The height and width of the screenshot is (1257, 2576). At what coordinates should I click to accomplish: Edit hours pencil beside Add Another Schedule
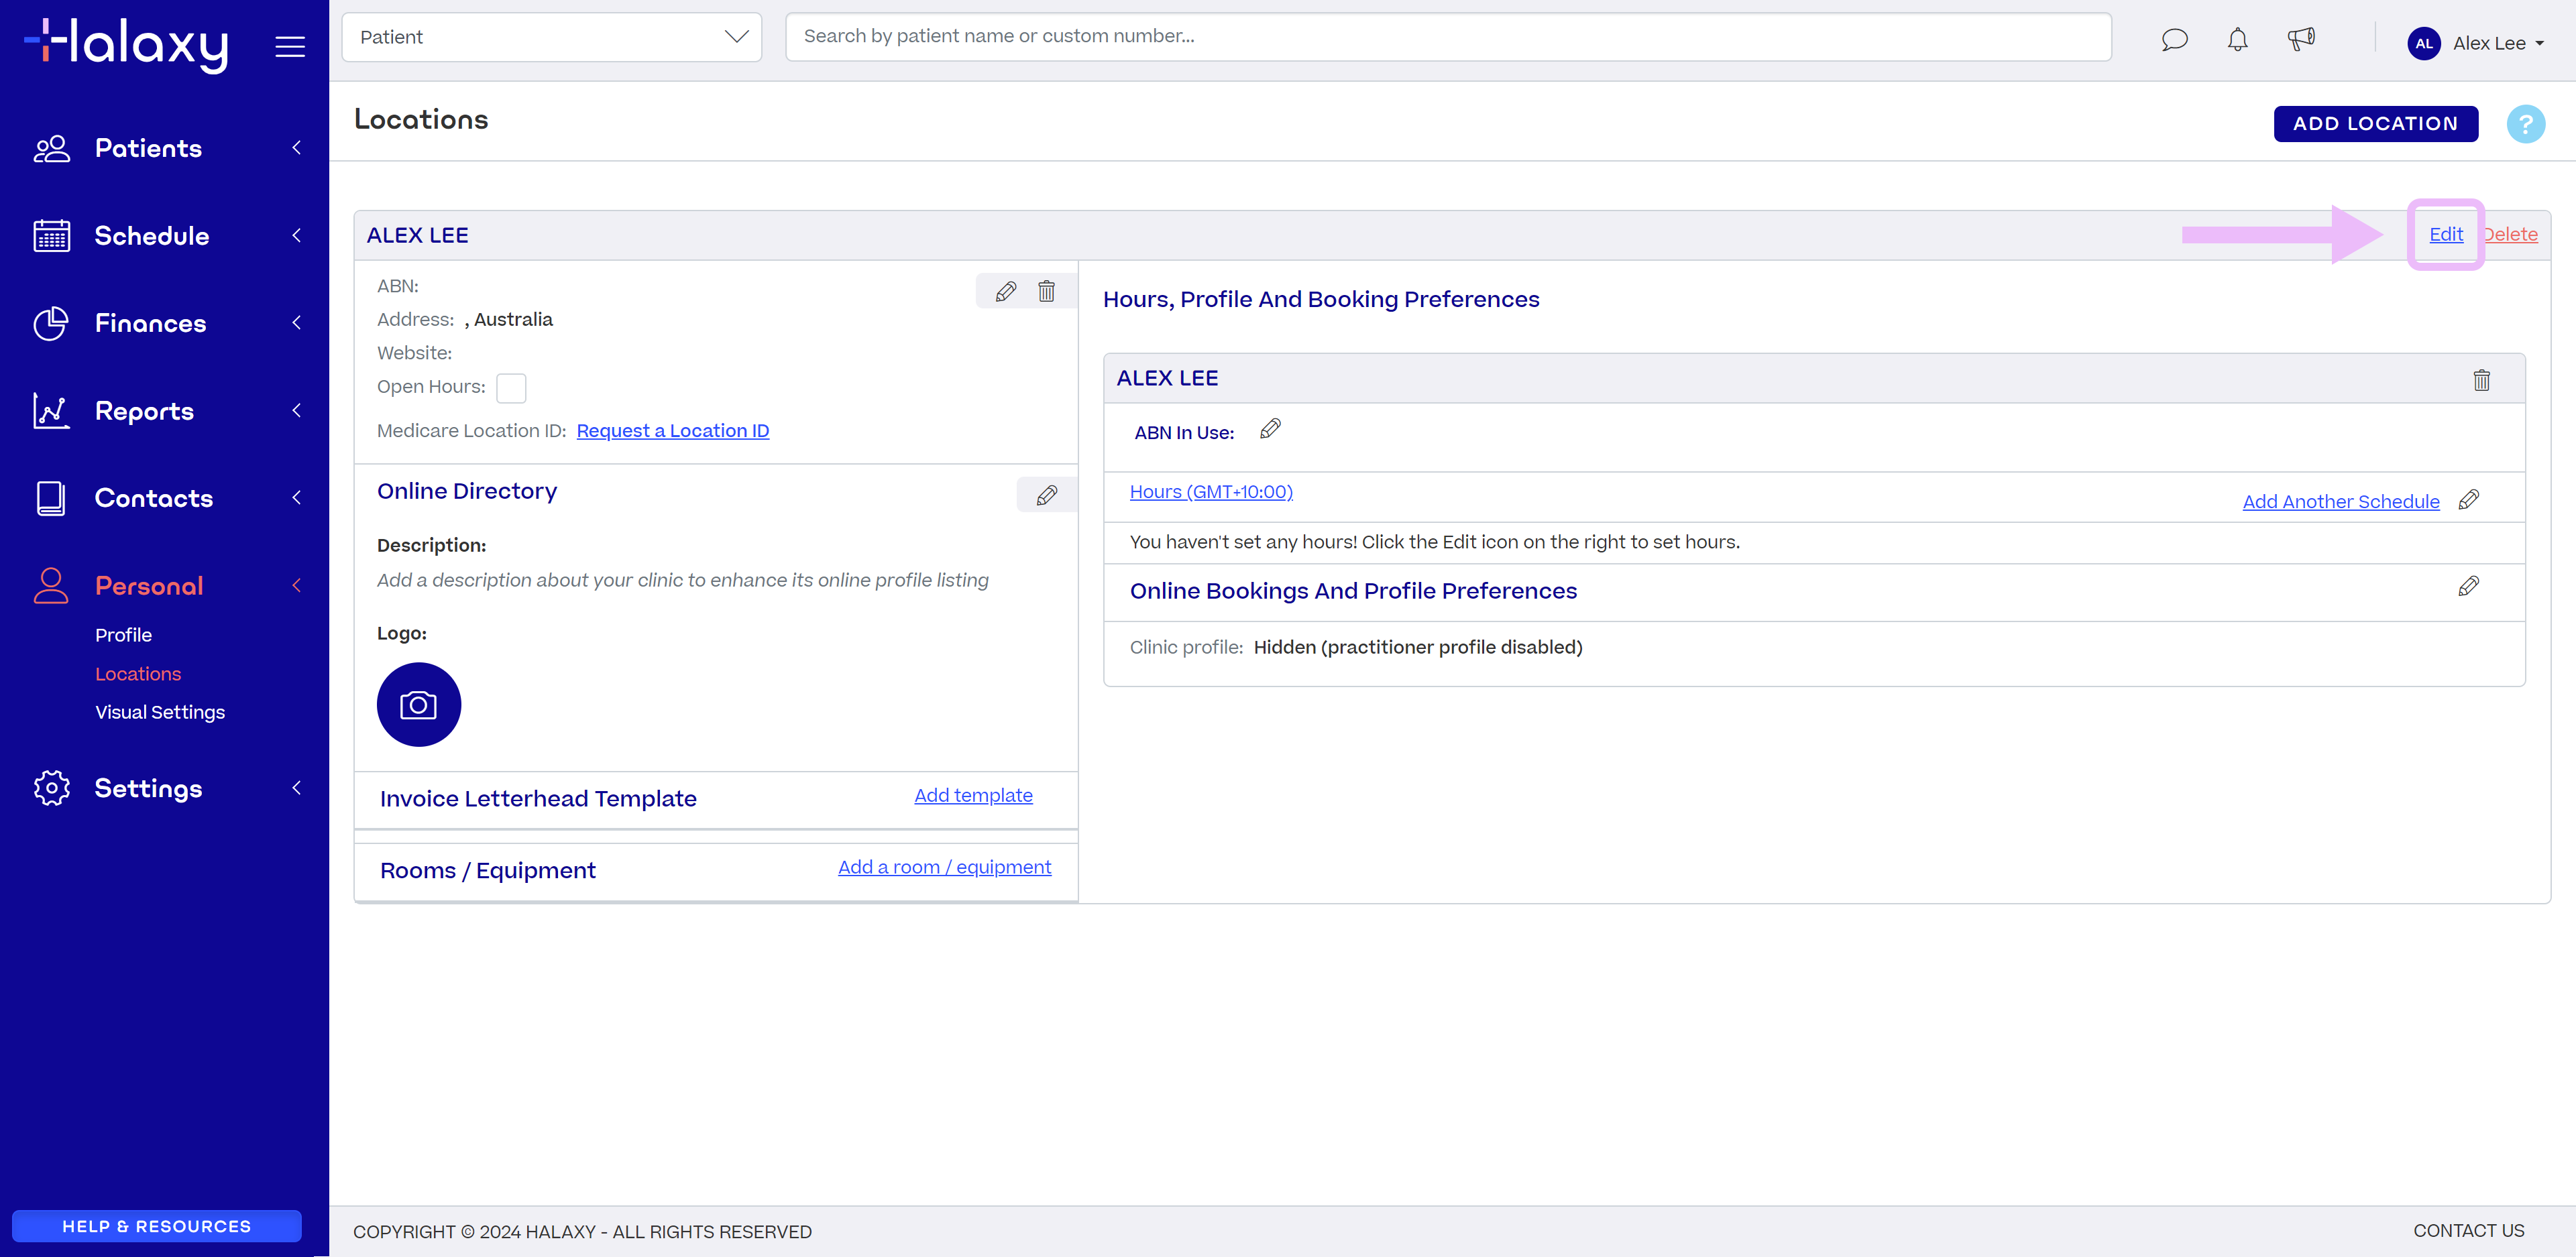point(2468,500)
